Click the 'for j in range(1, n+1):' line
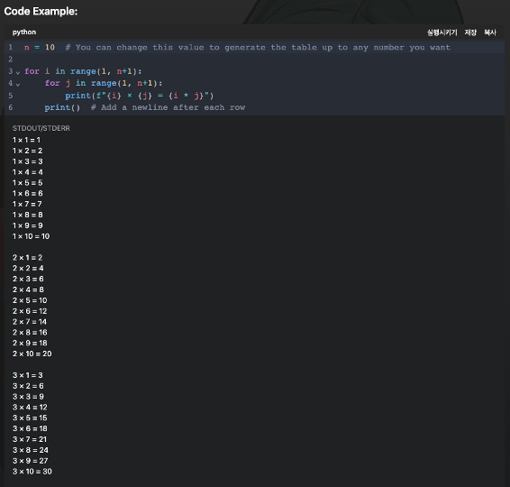The image size is (510, 487). point(104,83)
